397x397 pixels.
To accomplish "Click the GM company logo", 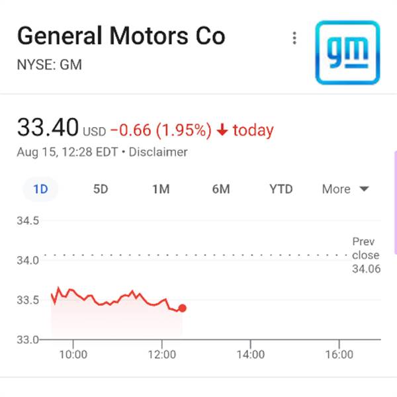I will coord(347,52).
